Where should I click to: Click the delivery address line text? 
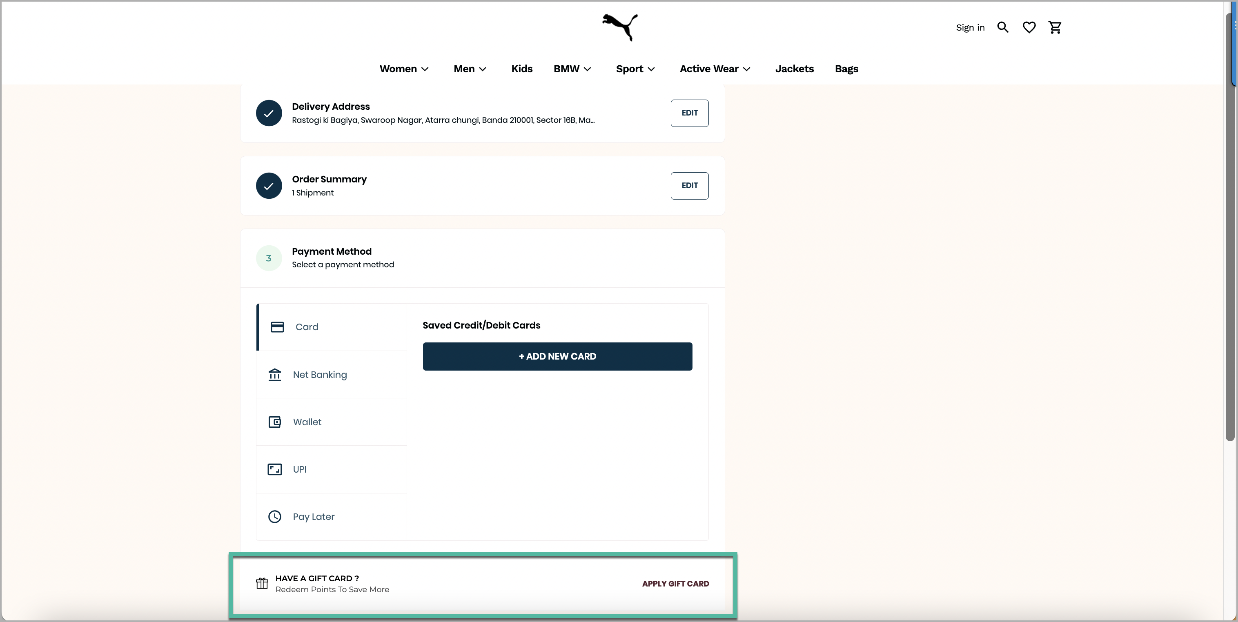(x=443, y=120)
